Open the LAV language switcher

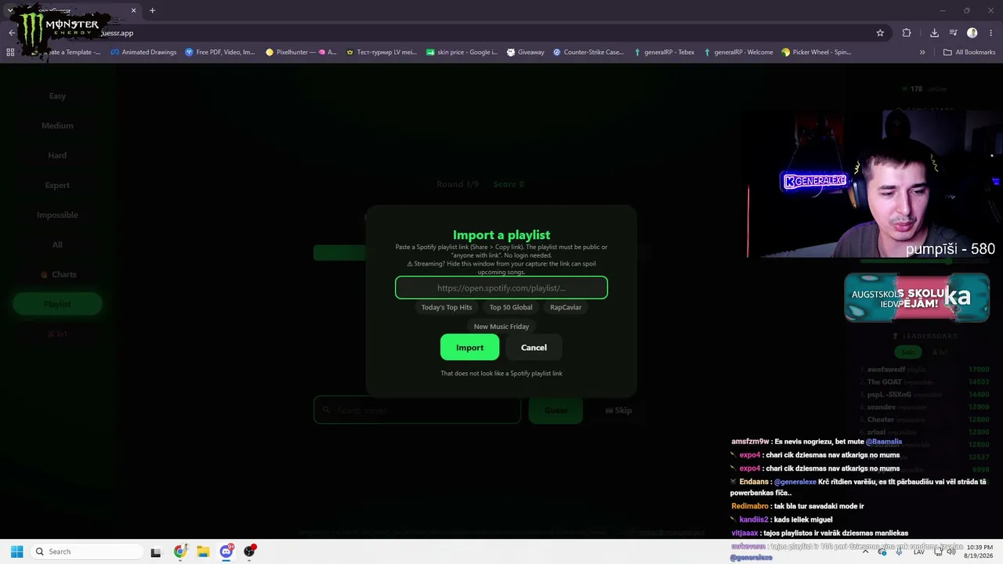pos(919,551)
